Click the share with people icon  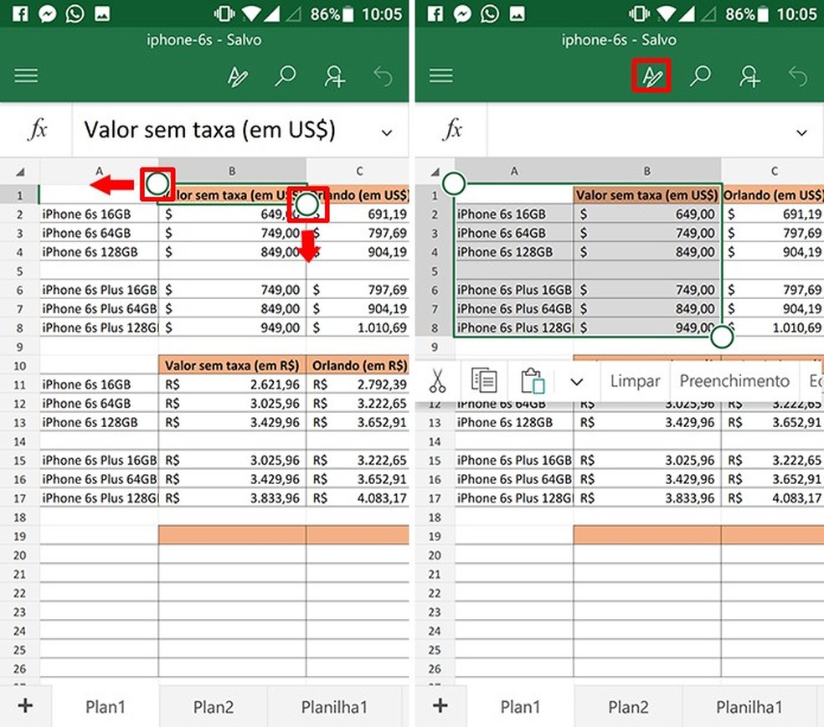click(334, 75)
